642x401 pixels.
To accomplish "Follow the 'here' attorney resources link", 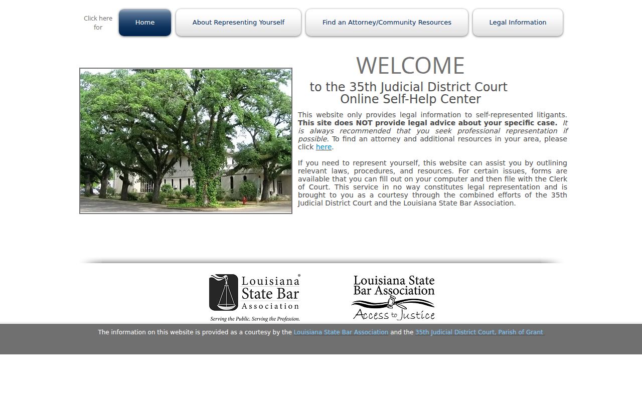I will click(324, 147).
